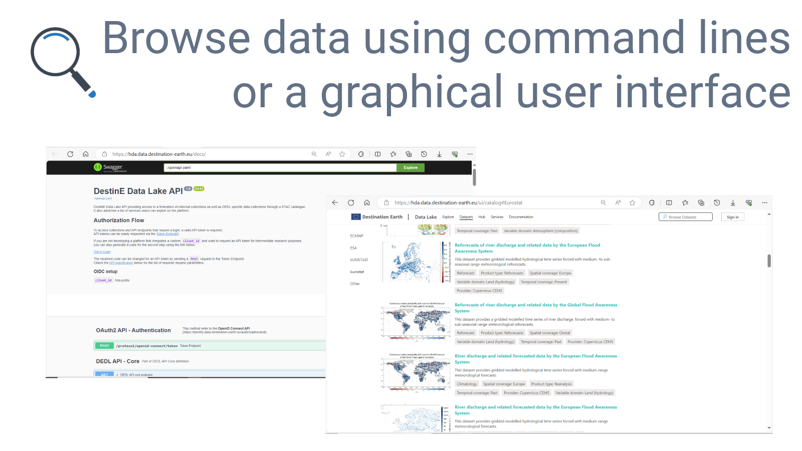
Task: Open collections in catalog browser toolbar
Action: [701, 203]
